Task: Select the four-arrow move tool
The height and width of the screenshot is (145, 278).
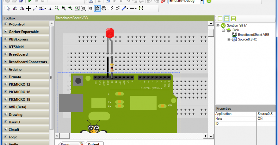Action: point(28,8)
